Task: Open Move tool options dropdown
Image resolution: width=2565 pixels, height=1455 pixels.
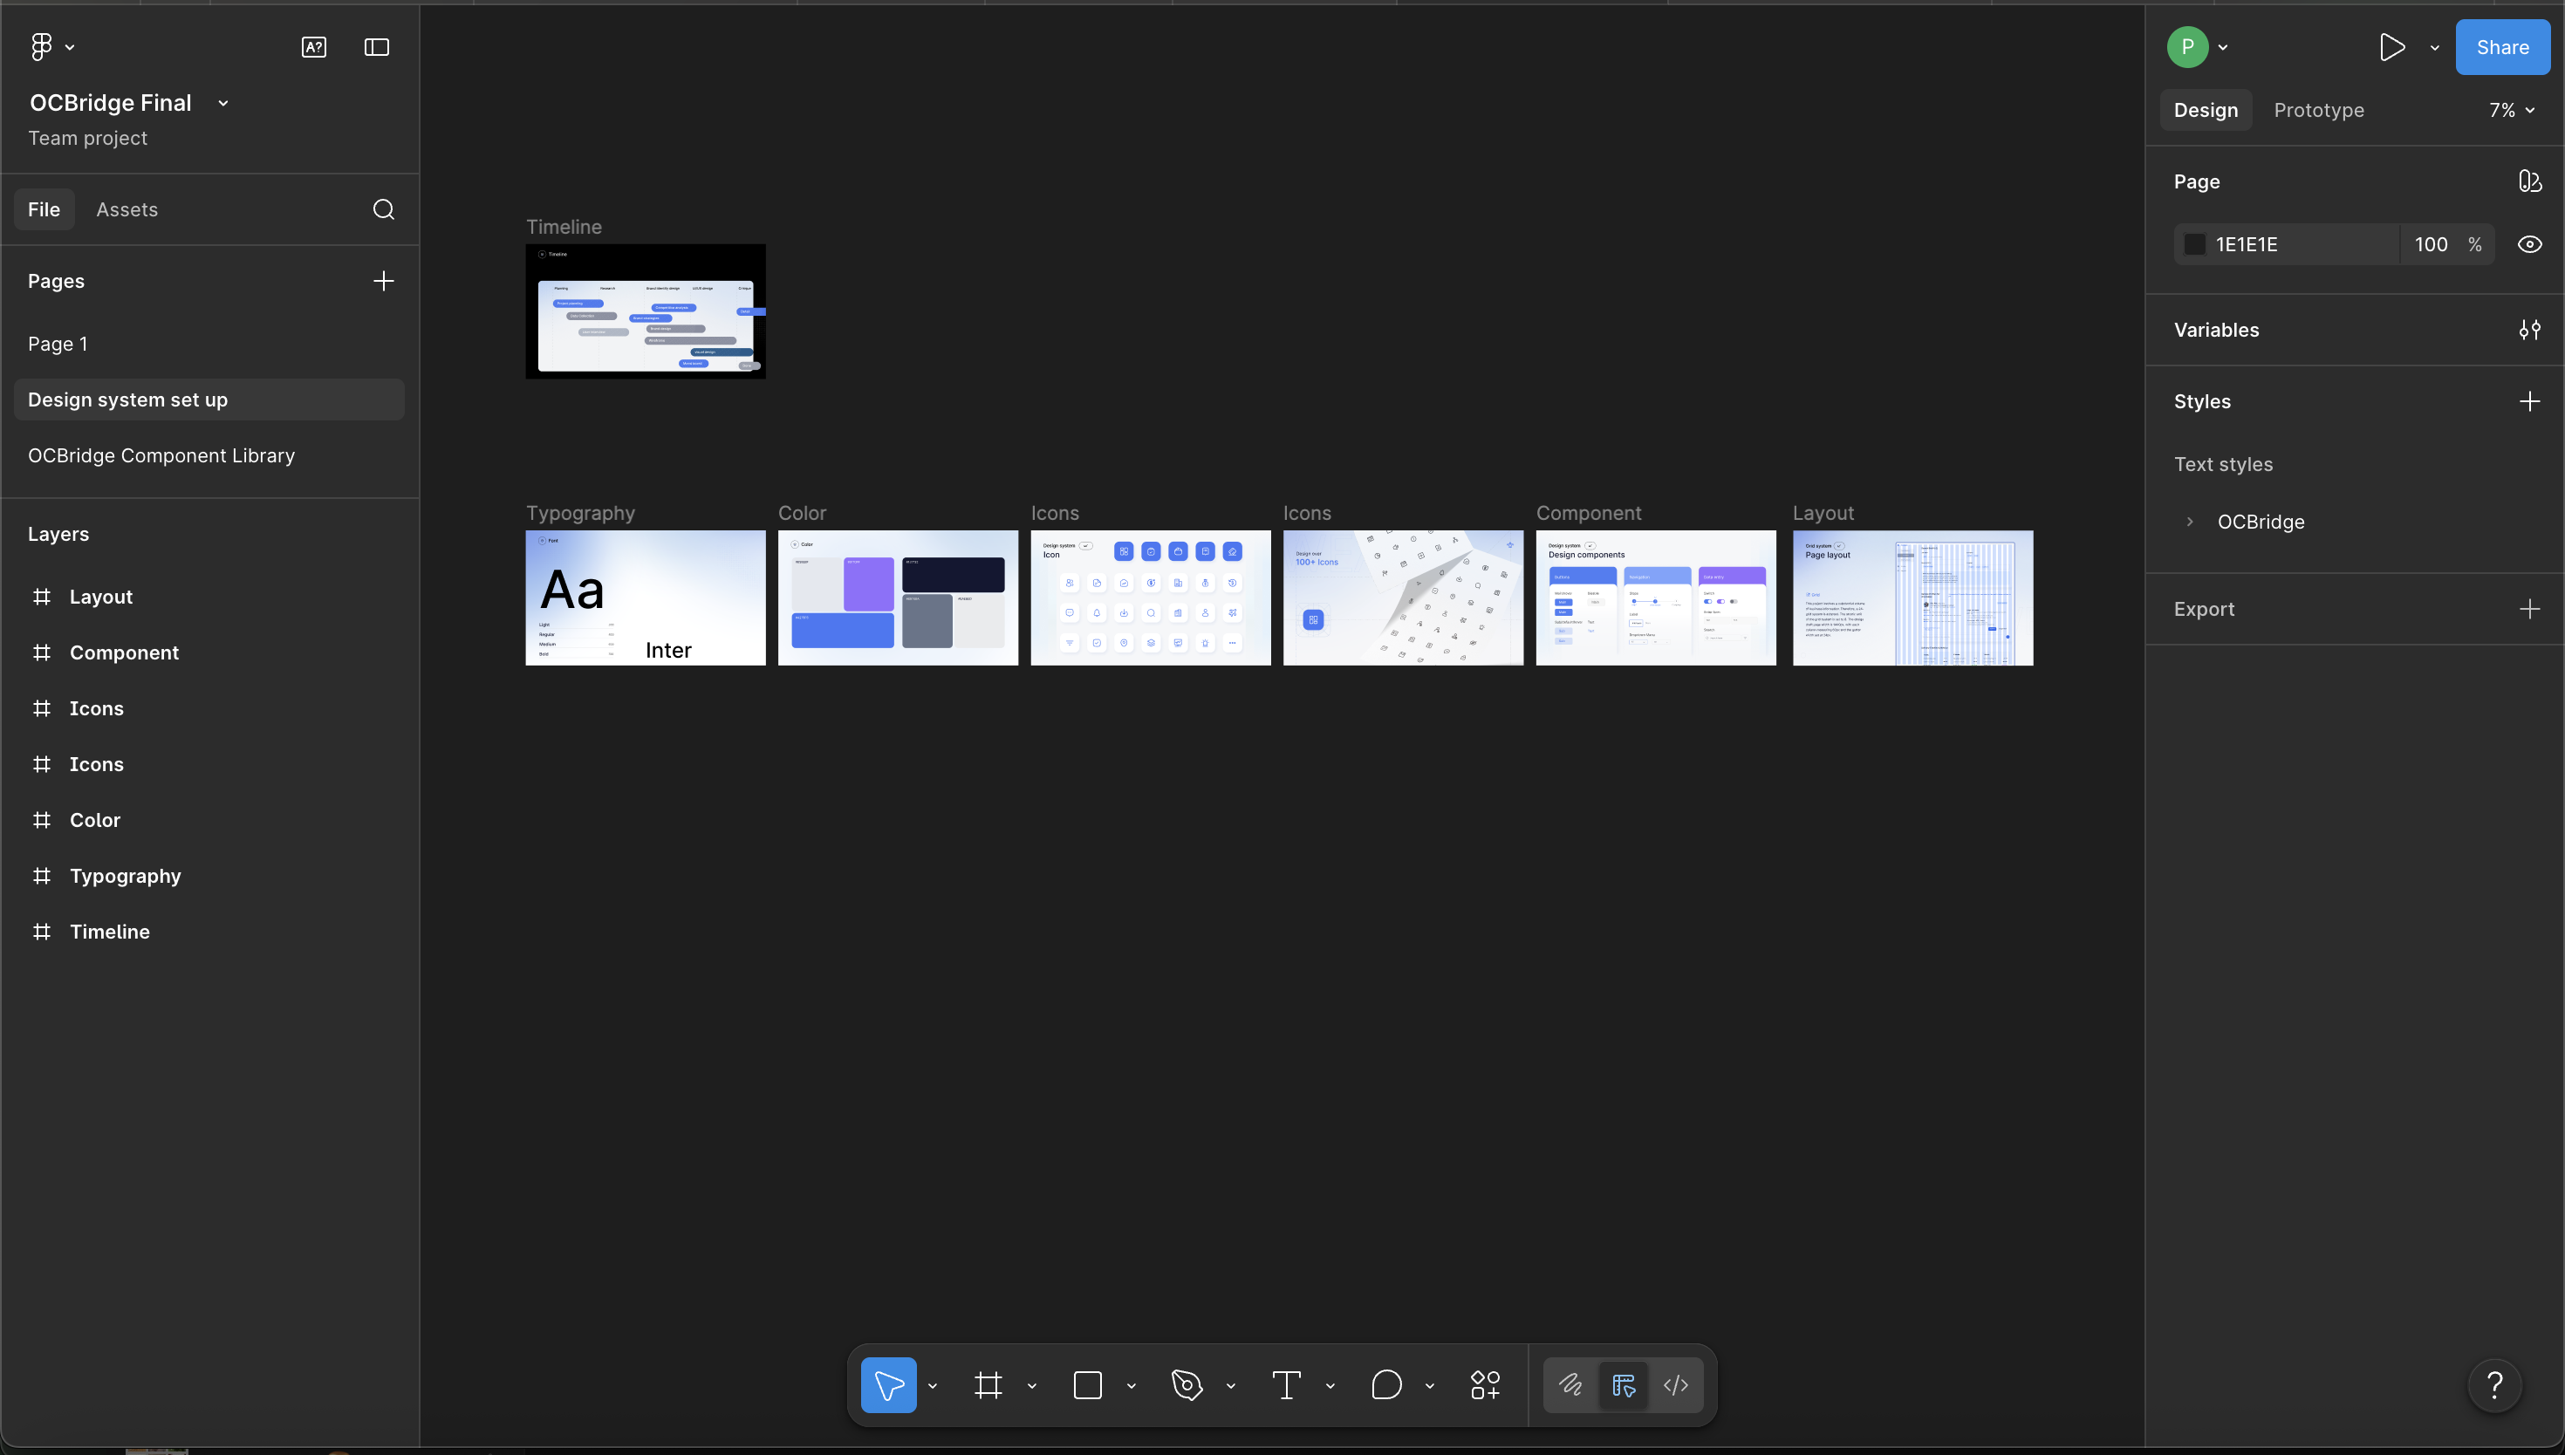Action: coord(933,1385)
